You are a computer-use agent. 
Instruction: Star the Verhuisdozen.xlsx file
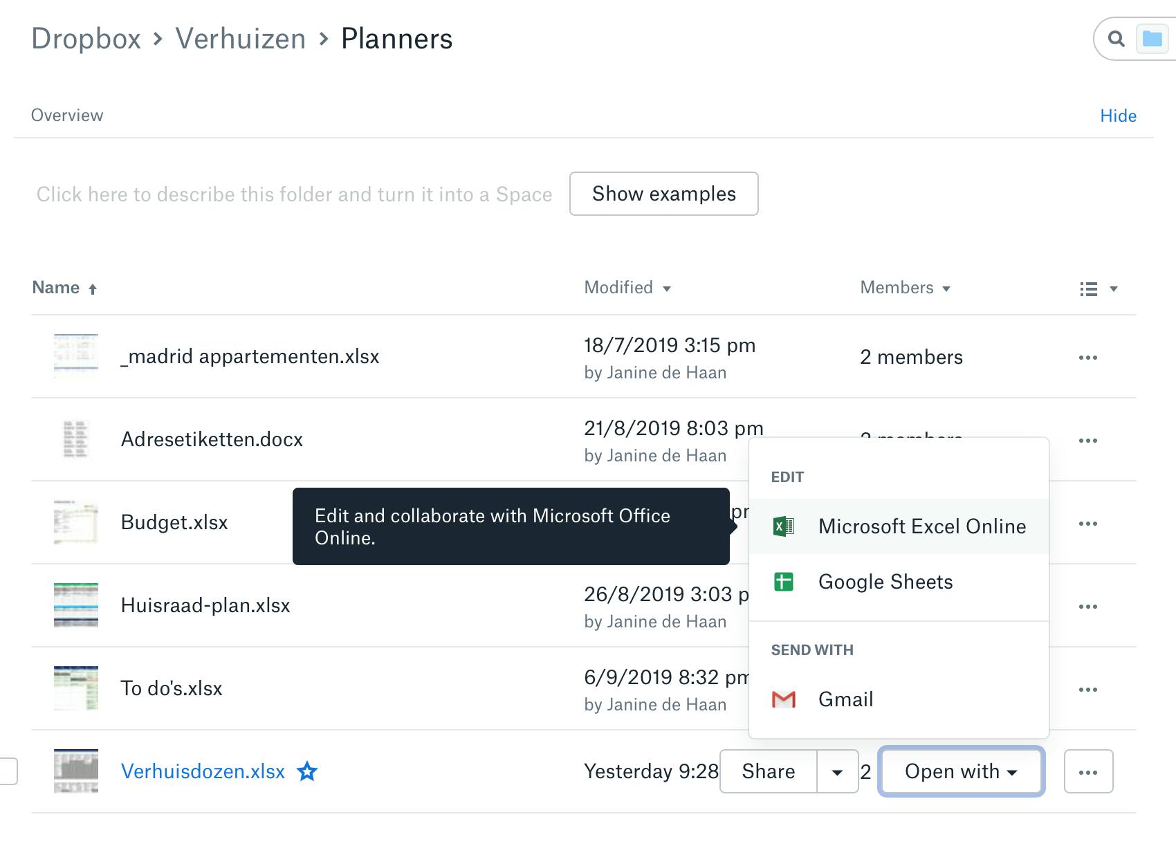[x=307, y=771]
